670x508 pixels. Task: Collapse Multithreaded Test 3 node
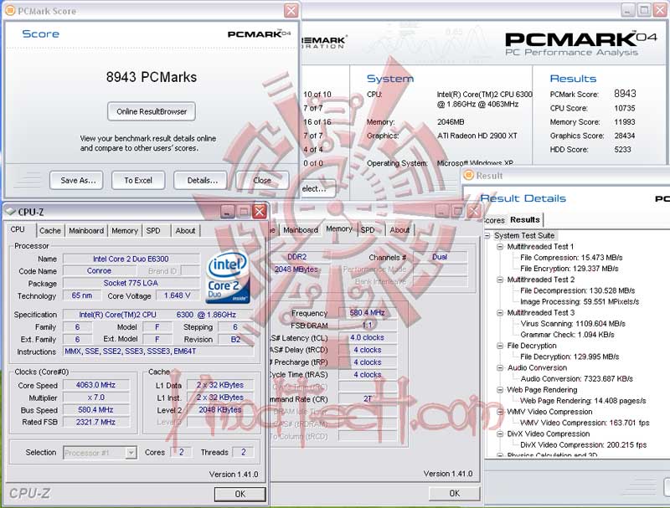pos(500,313)
